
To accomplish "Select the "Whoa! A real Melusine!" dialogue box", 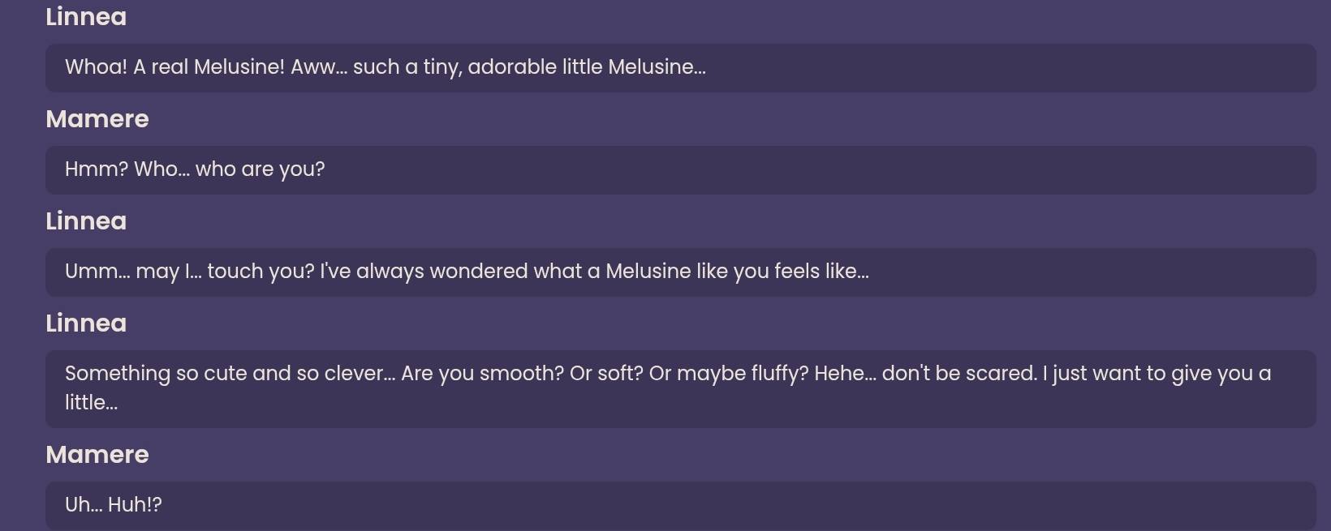I will click(x=680, y=68).
